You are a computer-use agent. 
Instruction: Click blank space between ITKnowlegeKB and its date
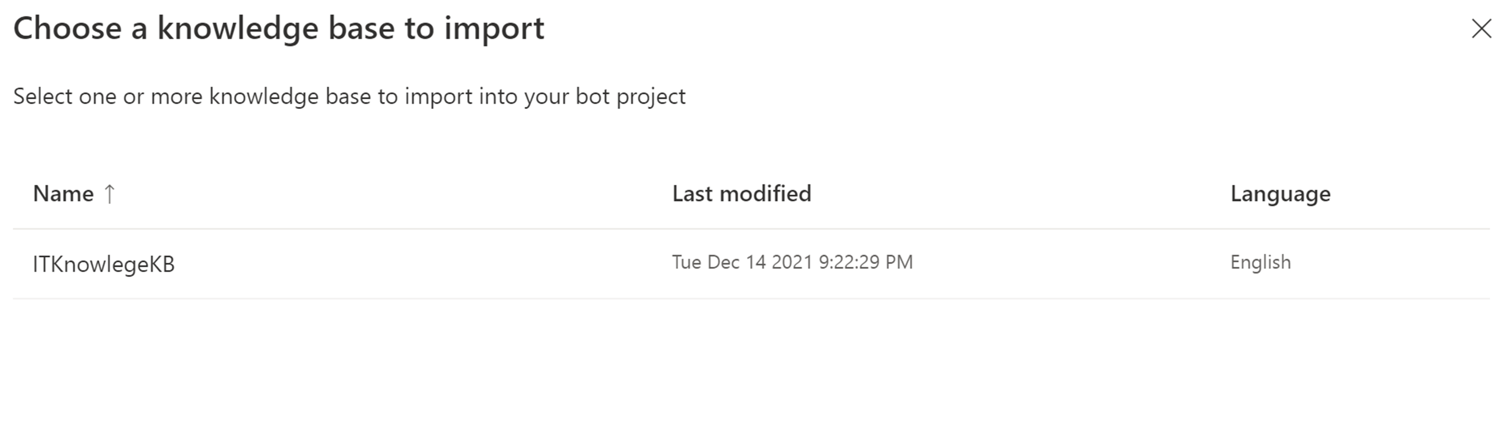point(421,263)
